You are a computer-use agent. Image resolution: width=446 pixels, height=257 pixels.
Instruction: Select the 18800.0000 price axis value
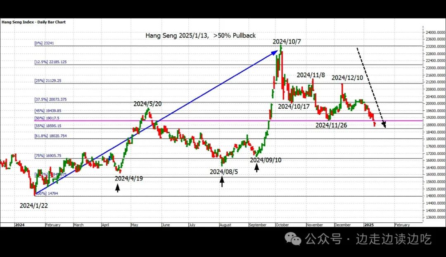point(436,125)
